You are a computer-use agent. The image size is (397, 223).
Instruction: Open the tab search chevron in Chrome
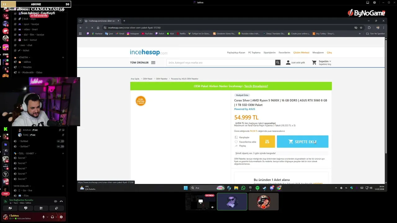click(80, 21)
